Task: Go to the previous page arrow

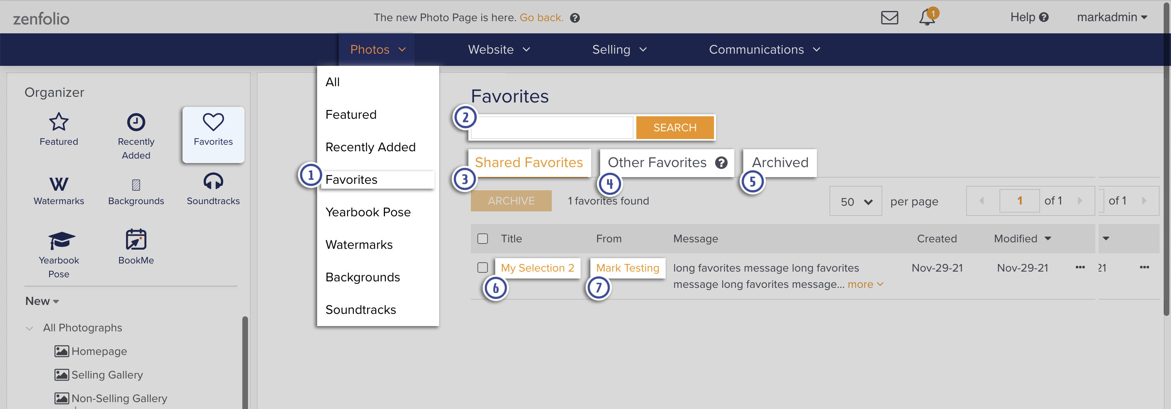Action: point(982,201)
